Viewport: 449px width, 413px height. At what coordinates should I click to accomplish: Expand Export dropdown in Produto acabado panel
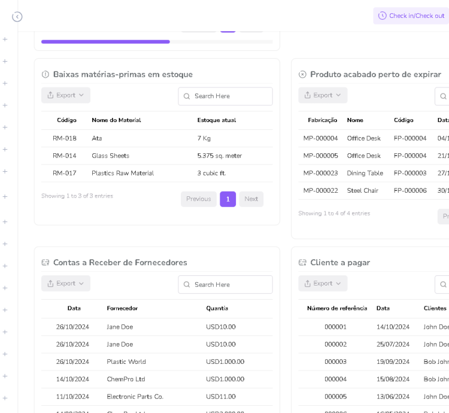pyautogui.click(x=323, y=95)
